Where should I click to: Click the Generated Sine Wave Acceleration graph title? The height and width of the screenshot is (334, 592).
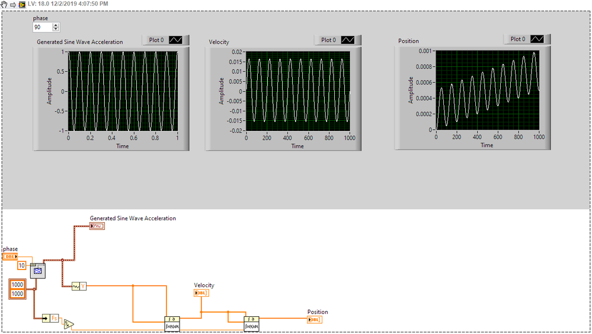(79, 42)
